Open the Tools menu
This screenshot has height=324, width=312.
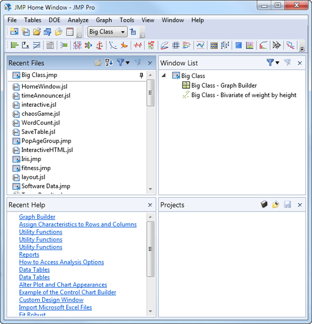point(127,20)
